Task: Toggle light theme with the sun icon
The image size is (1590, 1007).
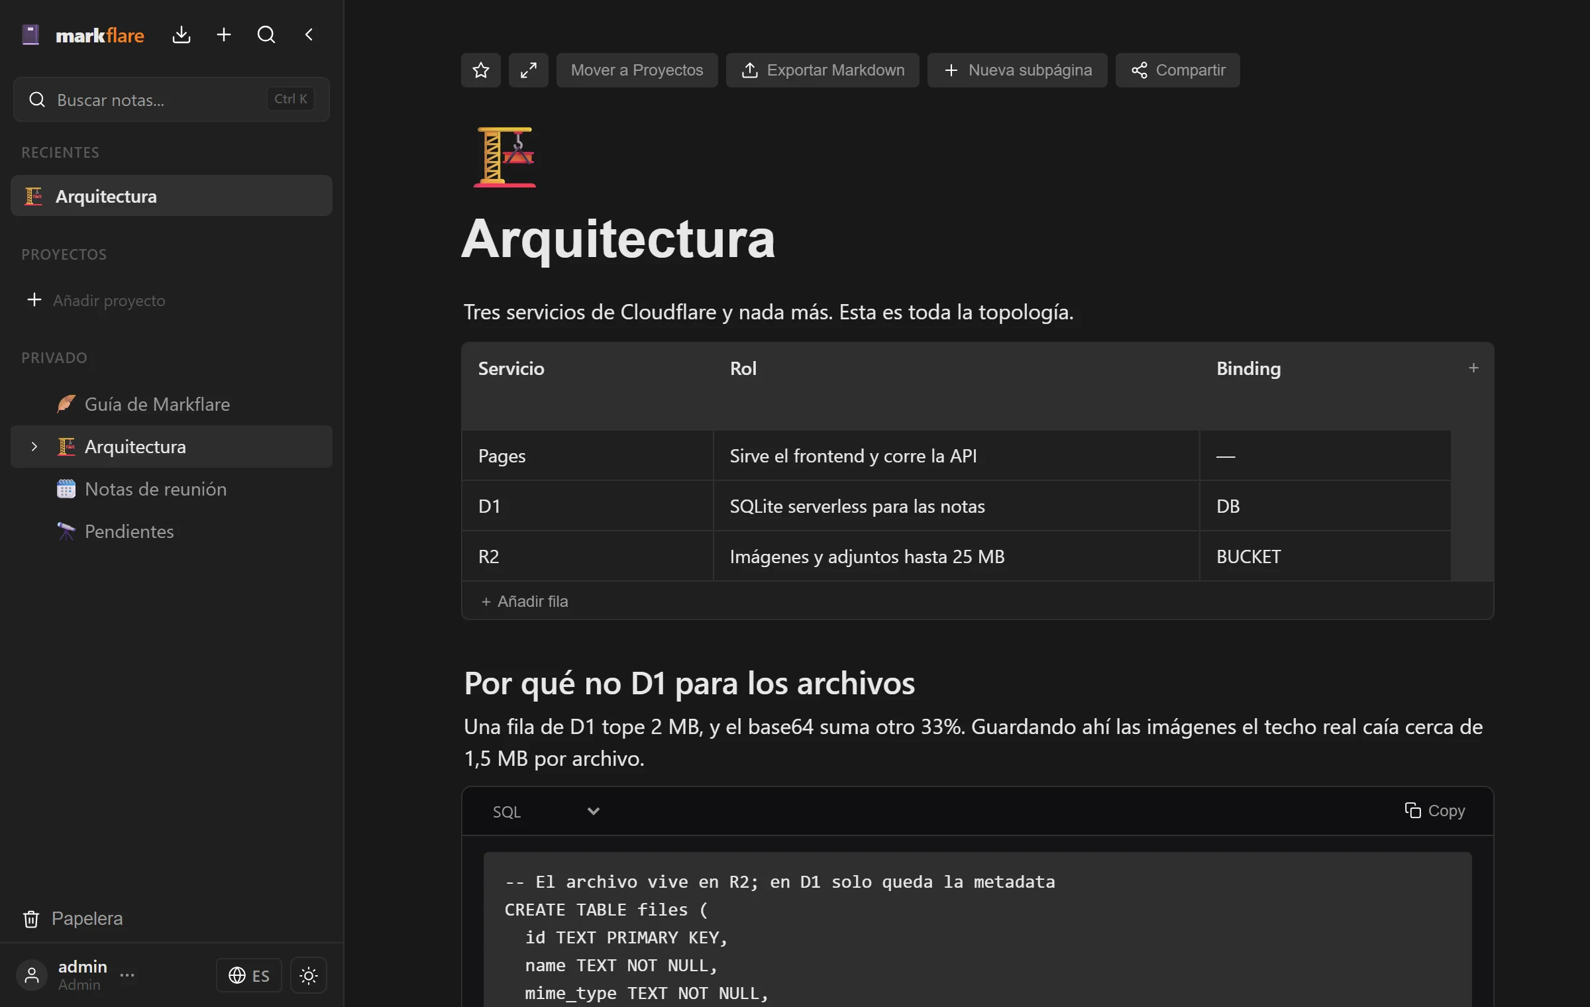Action: click(x=309, y=975)
